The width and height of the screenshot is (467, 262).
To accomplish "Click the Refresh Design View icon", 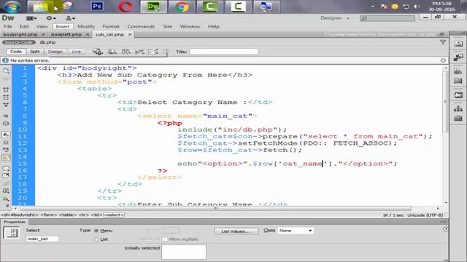I will pyautogui.click(x=166, y=52).
